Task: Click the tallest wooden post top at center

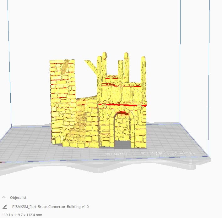Action: coord(126,56)
